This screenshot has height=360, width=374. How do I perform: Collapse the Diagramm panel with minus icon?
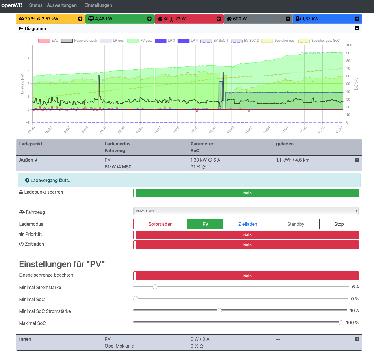tap(357, 28)
